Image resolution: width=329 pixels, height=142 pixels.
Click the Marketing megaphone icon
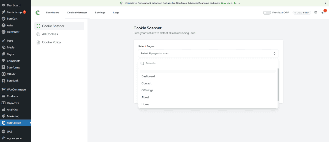[x=3, y=116]
